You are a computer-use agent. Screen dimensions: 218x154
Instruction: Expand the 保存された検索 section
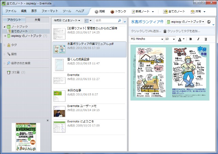tap(4, 63)
